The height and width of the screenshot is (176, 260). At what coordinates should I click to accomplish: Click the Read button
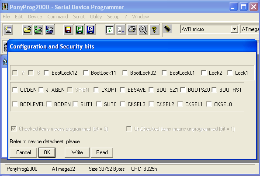[x=102, y=152]
